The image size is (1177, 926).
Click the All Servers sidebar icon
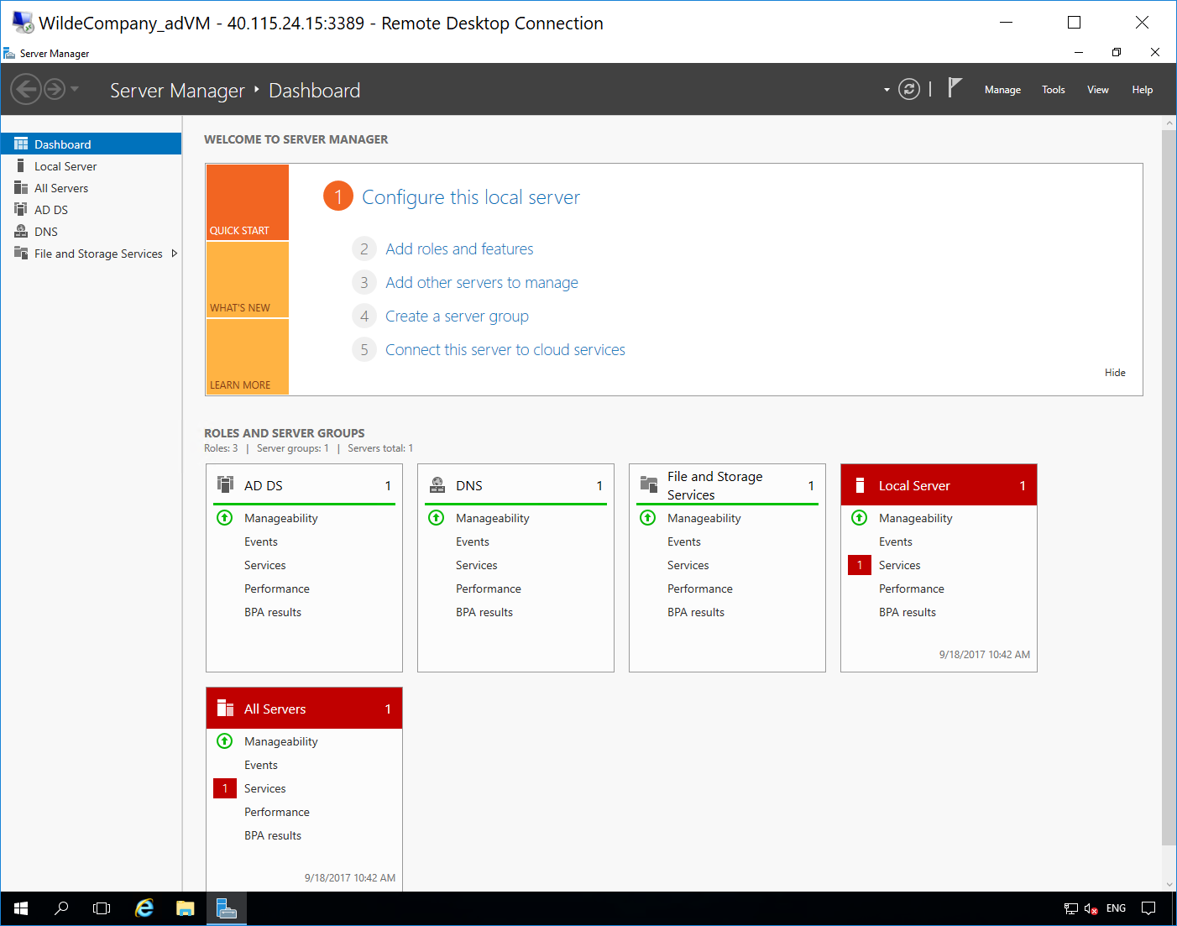21,187
